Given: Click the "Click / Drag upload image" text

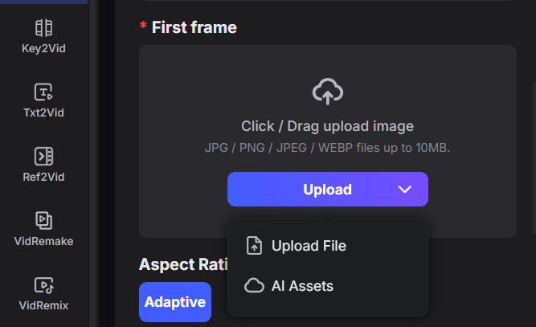Looking at the screenshot, I should click(328, 126).
